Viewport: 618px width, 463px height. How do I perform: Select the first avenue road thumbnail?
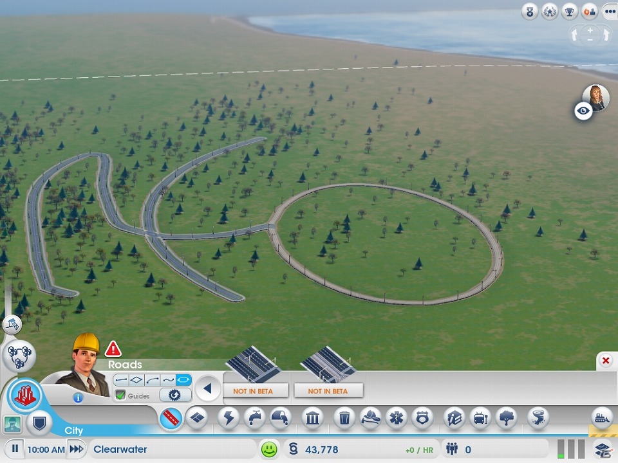pyautogui.click(x=253, y=364)
